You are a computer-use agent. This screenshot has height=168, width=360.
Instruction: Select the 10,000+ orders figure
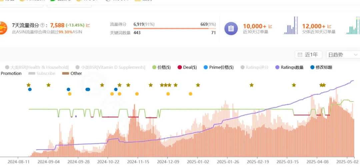click(x=255, y=26)
